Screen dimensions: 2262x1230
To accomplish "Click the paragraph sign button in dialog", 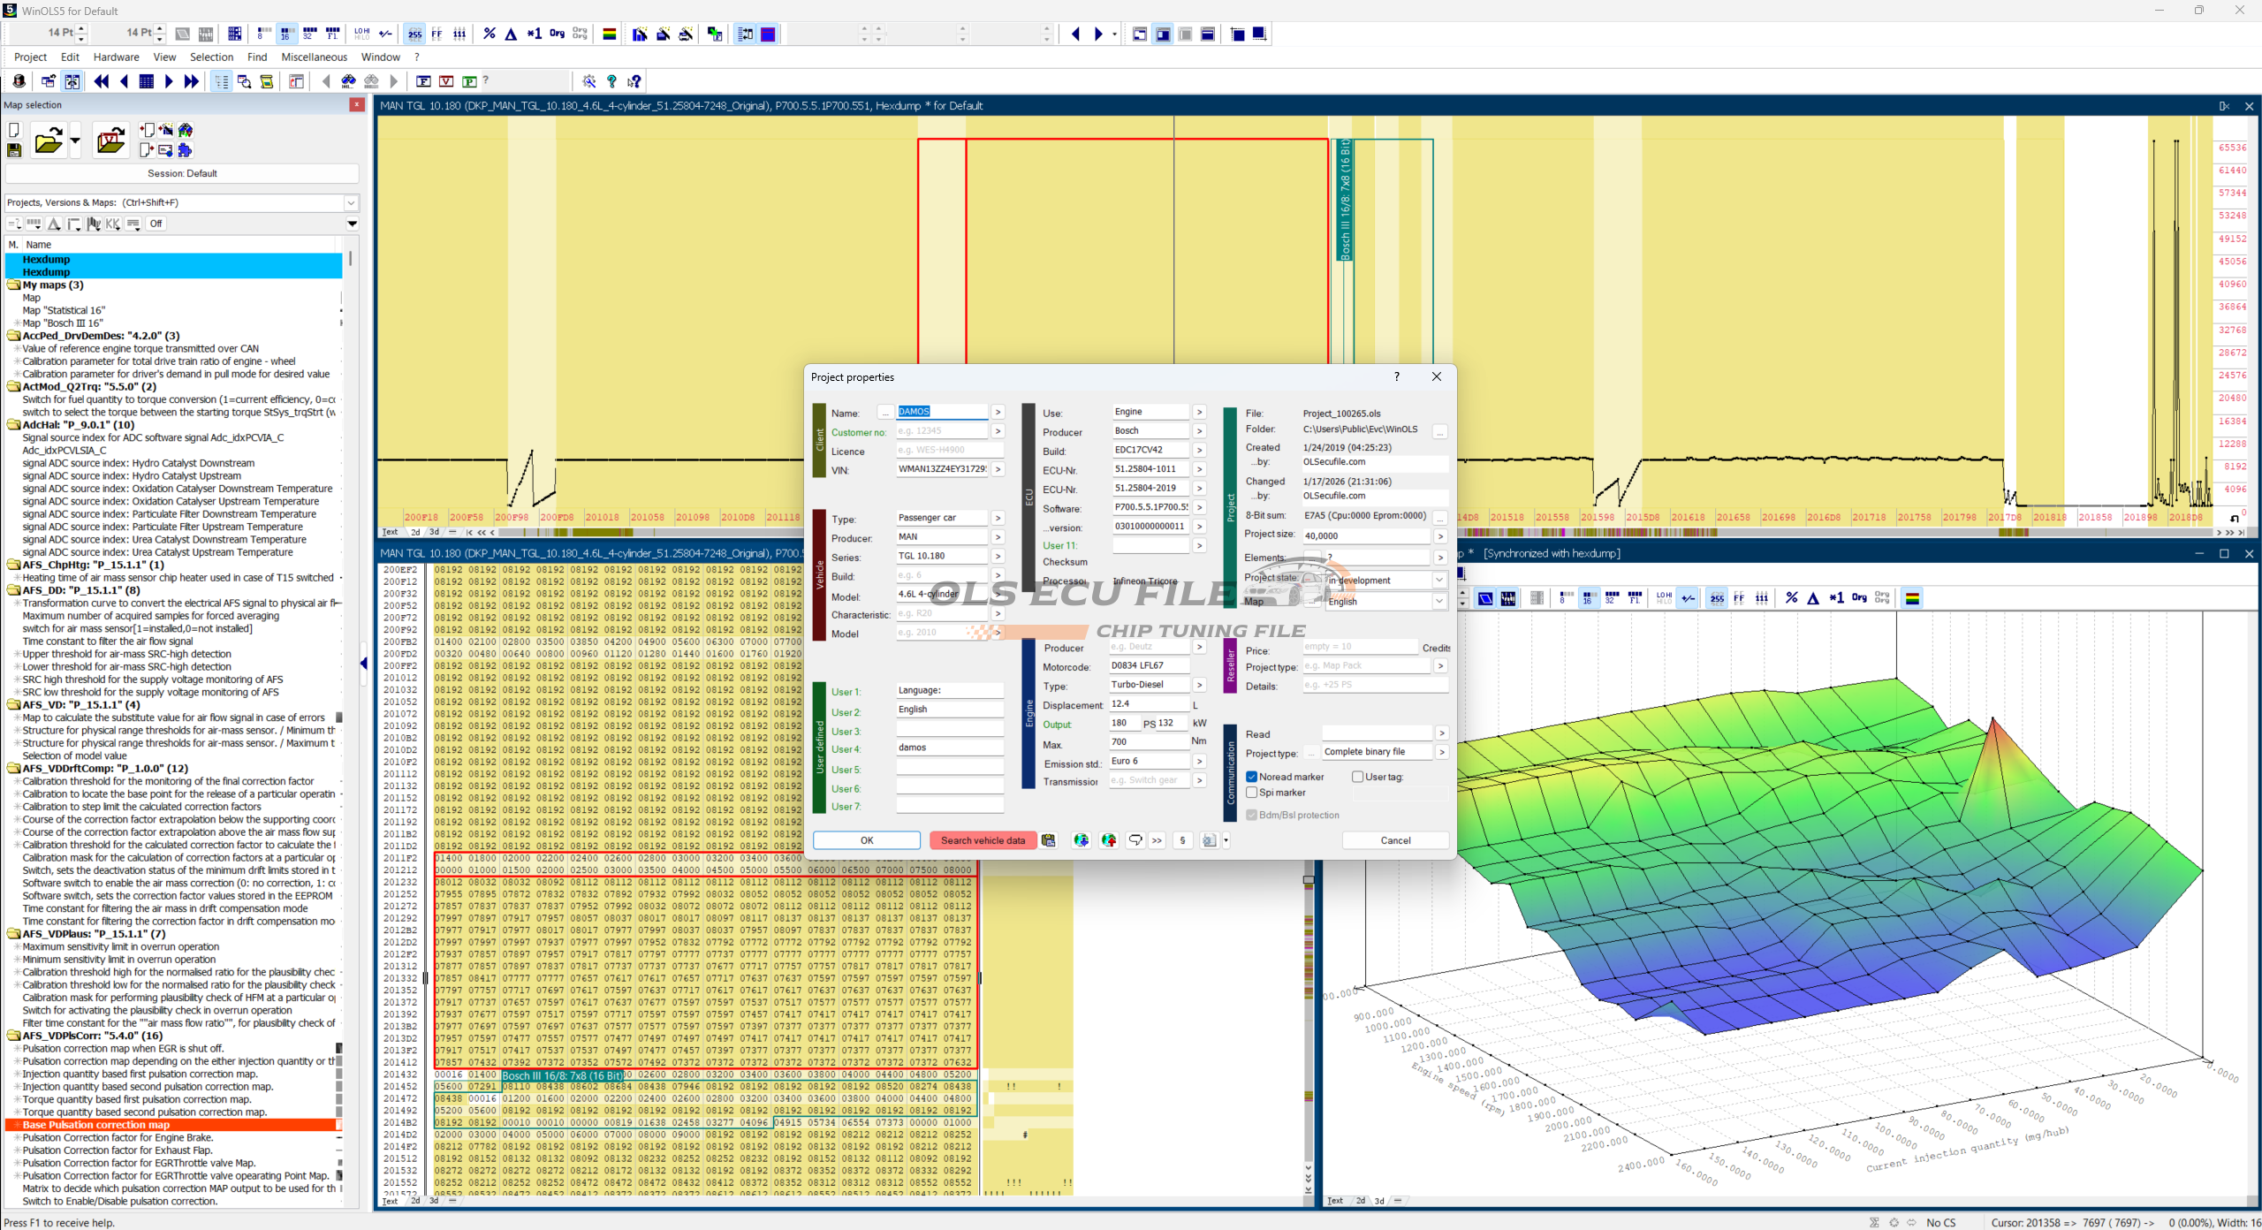I will click(x=1182, y=840).
